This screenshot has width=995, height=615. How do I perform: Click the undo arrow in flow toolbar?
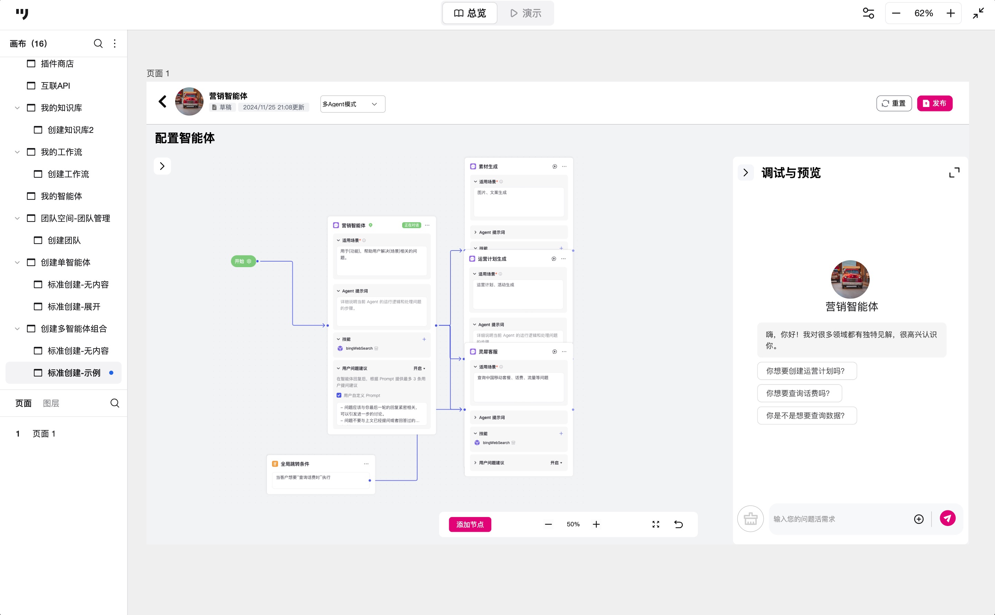(678, 524)
